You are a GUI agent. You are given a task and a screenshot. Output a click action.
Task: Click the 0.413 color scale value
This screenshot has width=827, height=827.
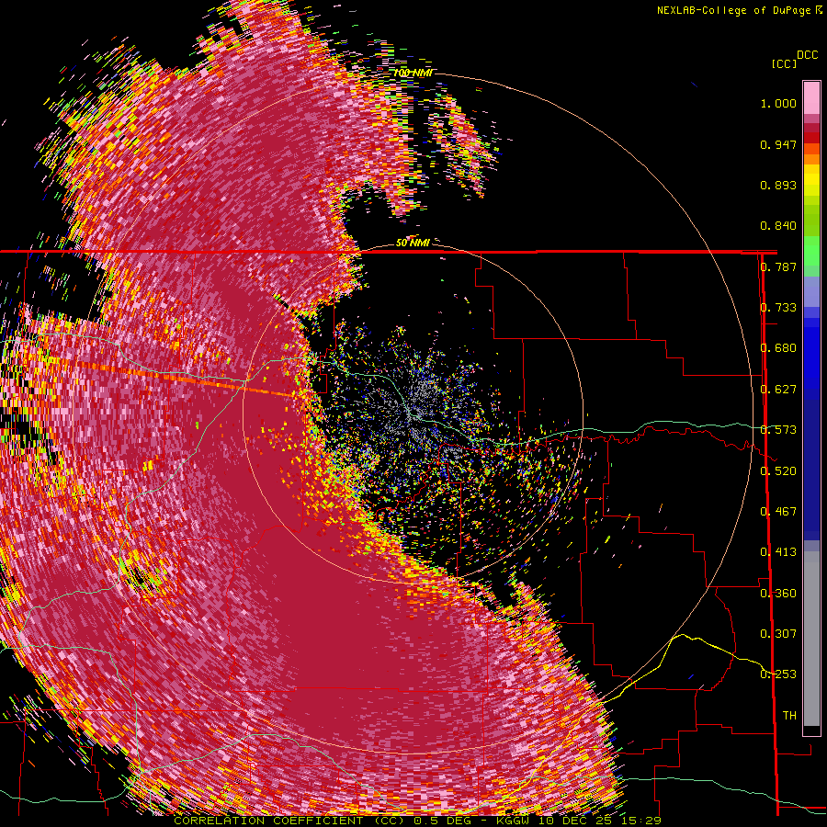point(778,552)
